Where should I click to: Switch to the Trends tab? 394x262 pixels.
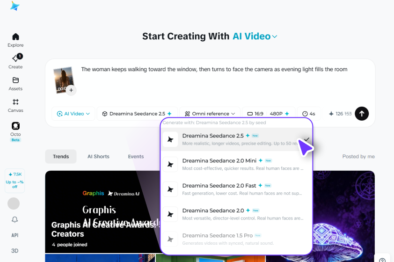pos(61,156)
